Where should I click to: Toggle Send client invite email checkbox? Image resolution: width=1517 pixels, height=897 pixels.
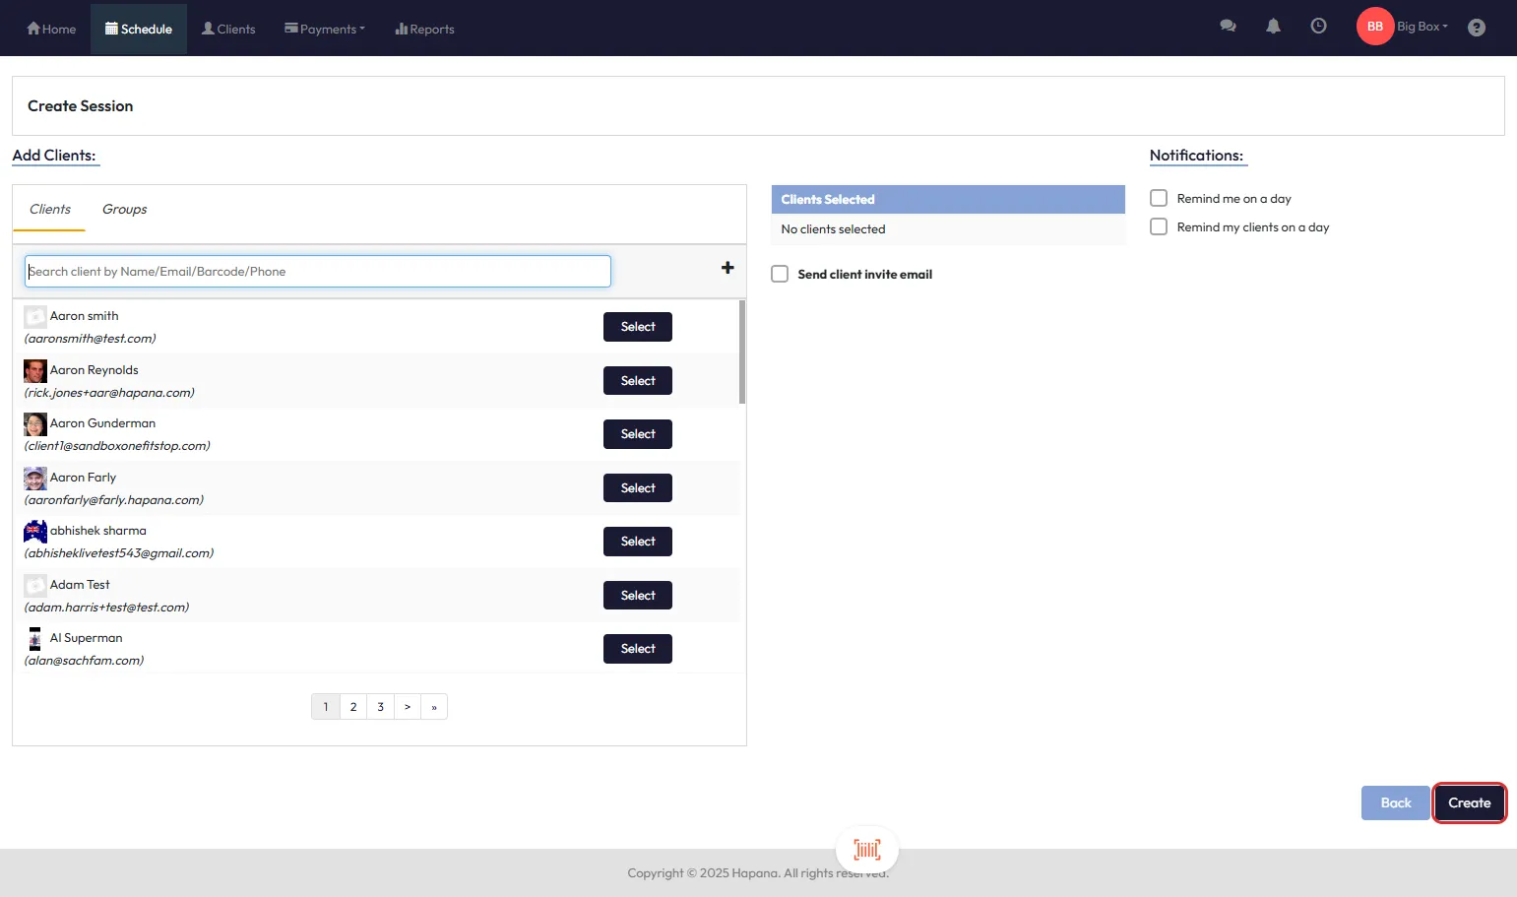pyautogui.click(x=780, y=274)
